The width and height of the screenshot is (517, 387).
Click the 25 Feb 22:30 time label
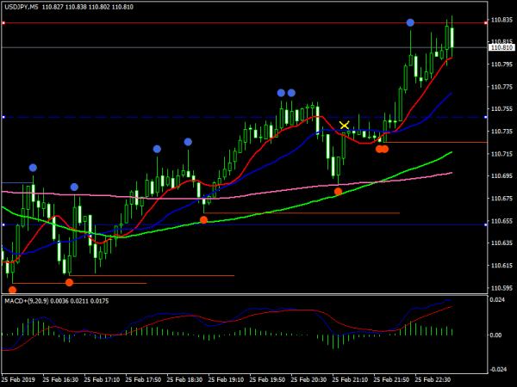click(x=433, y=380)
